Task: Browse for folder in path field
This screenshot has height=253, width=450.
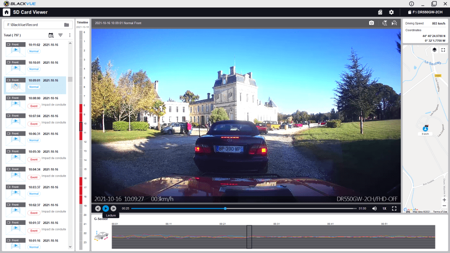Action: pyautogui.click(x=66, y=25)
